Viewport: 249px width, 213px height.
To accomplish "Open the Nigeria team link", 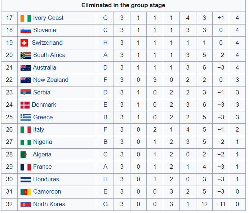I will pyautogui.click(x=43, y=142).
